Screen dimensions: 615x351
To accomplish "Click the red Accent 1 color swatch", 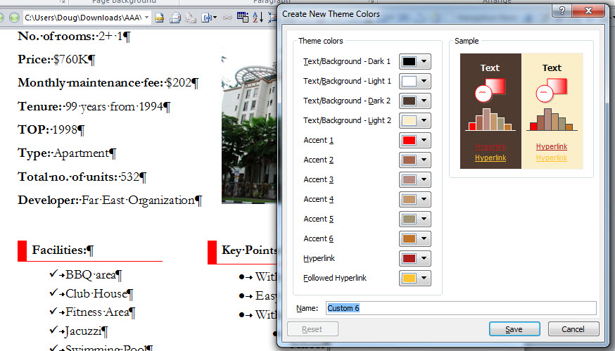I will [409, 141].
